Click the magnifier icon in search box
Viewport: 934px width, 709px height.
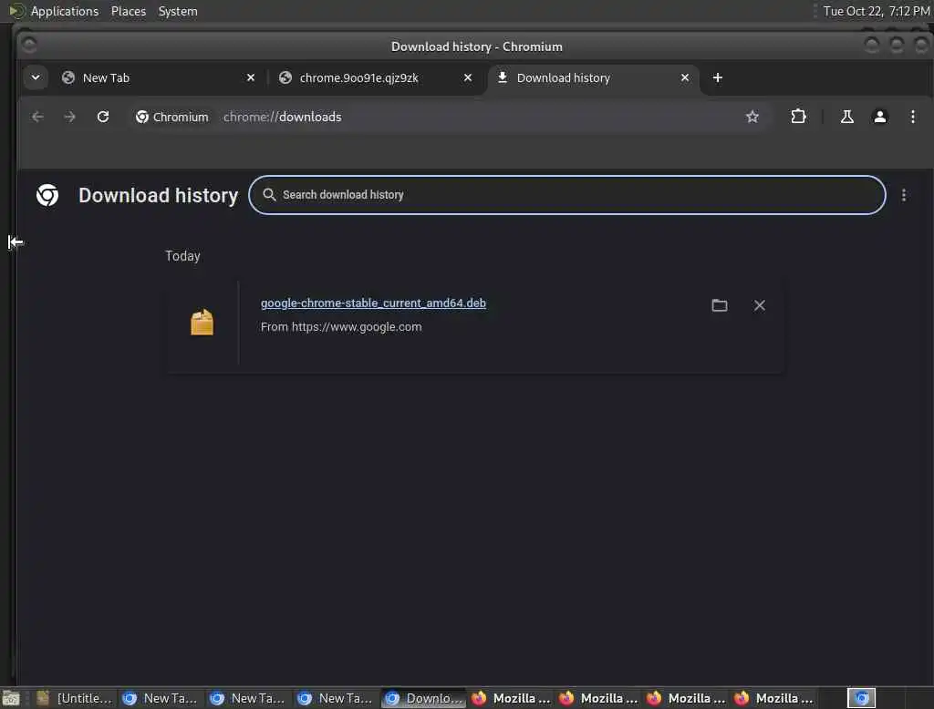point(269,195)
